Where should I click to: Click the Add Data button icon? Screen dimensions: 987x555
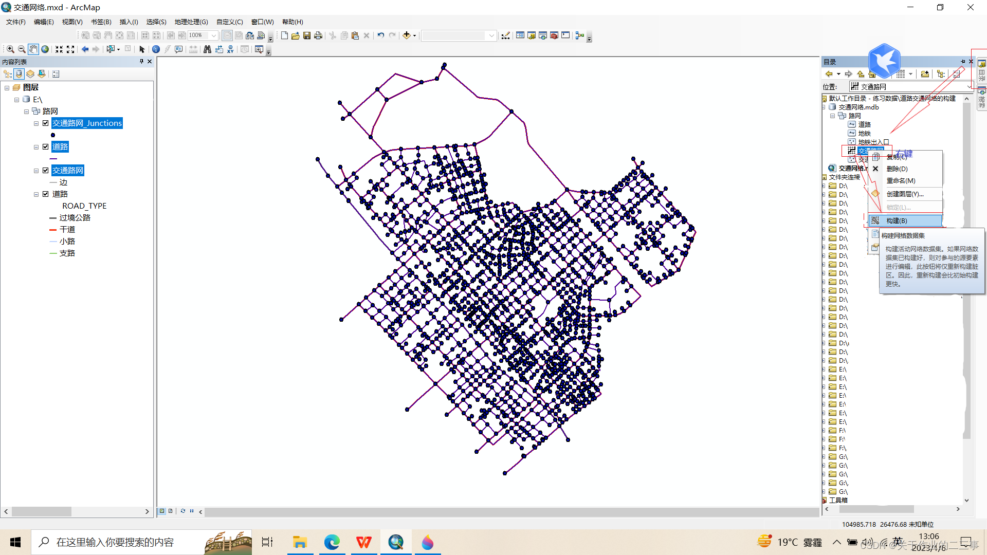click(407, 35)
